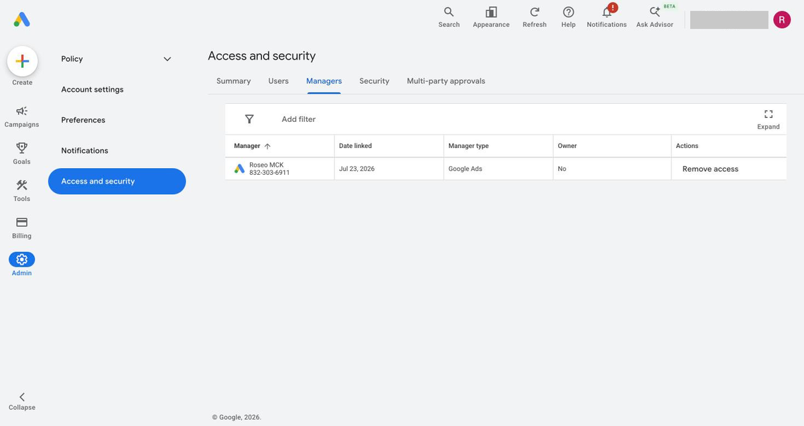804x426 pixels.
Task: Click the Roseo MCK manager name
Action: 267,165
